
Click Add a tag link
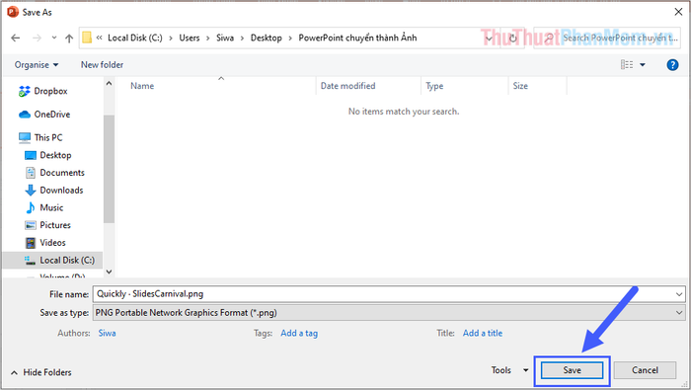point(299,333)
